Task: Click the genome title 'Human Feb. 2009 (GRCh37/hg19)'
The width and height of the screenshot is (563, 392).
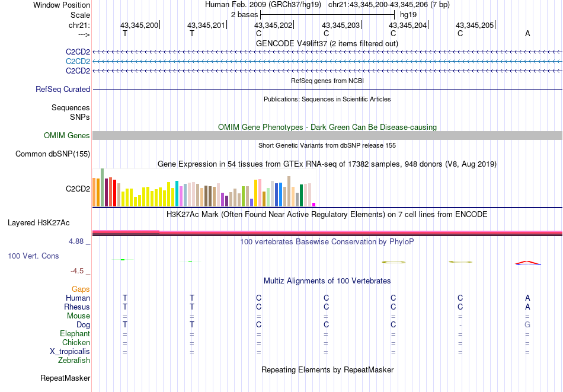Action: point(264,5)
